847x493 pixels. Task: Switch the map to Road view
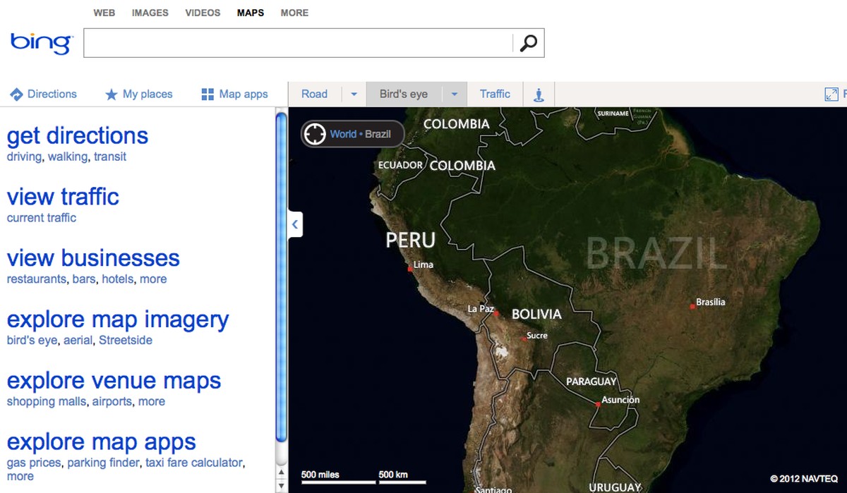pos(313,94)
